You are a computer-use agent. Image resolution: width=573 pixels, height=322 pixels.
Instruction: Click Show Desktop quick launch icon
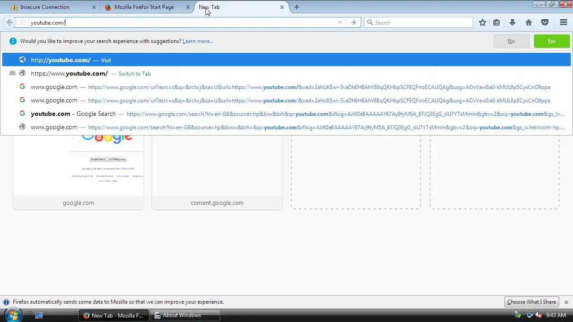[x=39, y=315]
